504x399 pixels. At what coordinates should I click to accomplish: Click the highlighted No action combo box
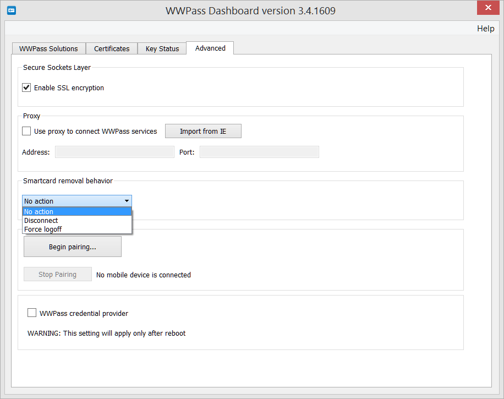point(72,201)
